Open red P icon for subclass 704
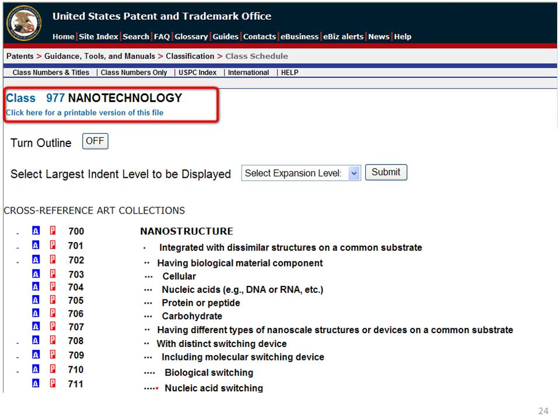The height and width of the screenshot is (420, 560). click(x=52, y=287)
